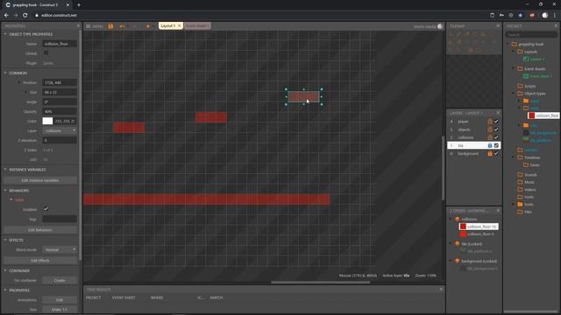Click the Make 1:1 size button
This screenshot has height=315, width=561.
(x=60, y=310)
